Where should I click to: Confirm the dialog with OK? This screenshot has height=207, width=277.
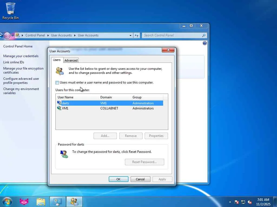coord(118,179)
